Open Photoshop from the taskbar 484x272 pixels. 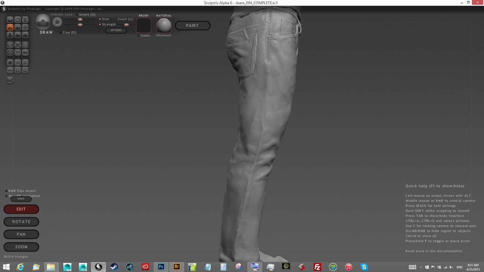pos(161,267)
